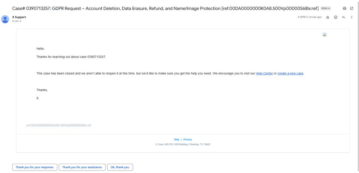Click the Help footer link

[177, 139]
